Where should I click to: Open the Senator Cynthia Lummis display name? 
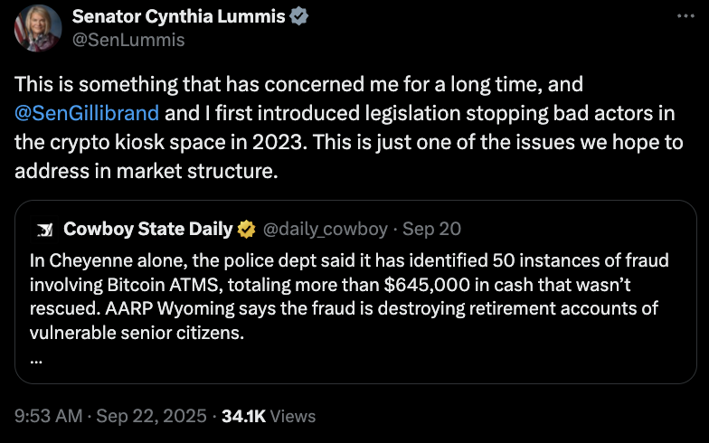click(x=177, y=17)
